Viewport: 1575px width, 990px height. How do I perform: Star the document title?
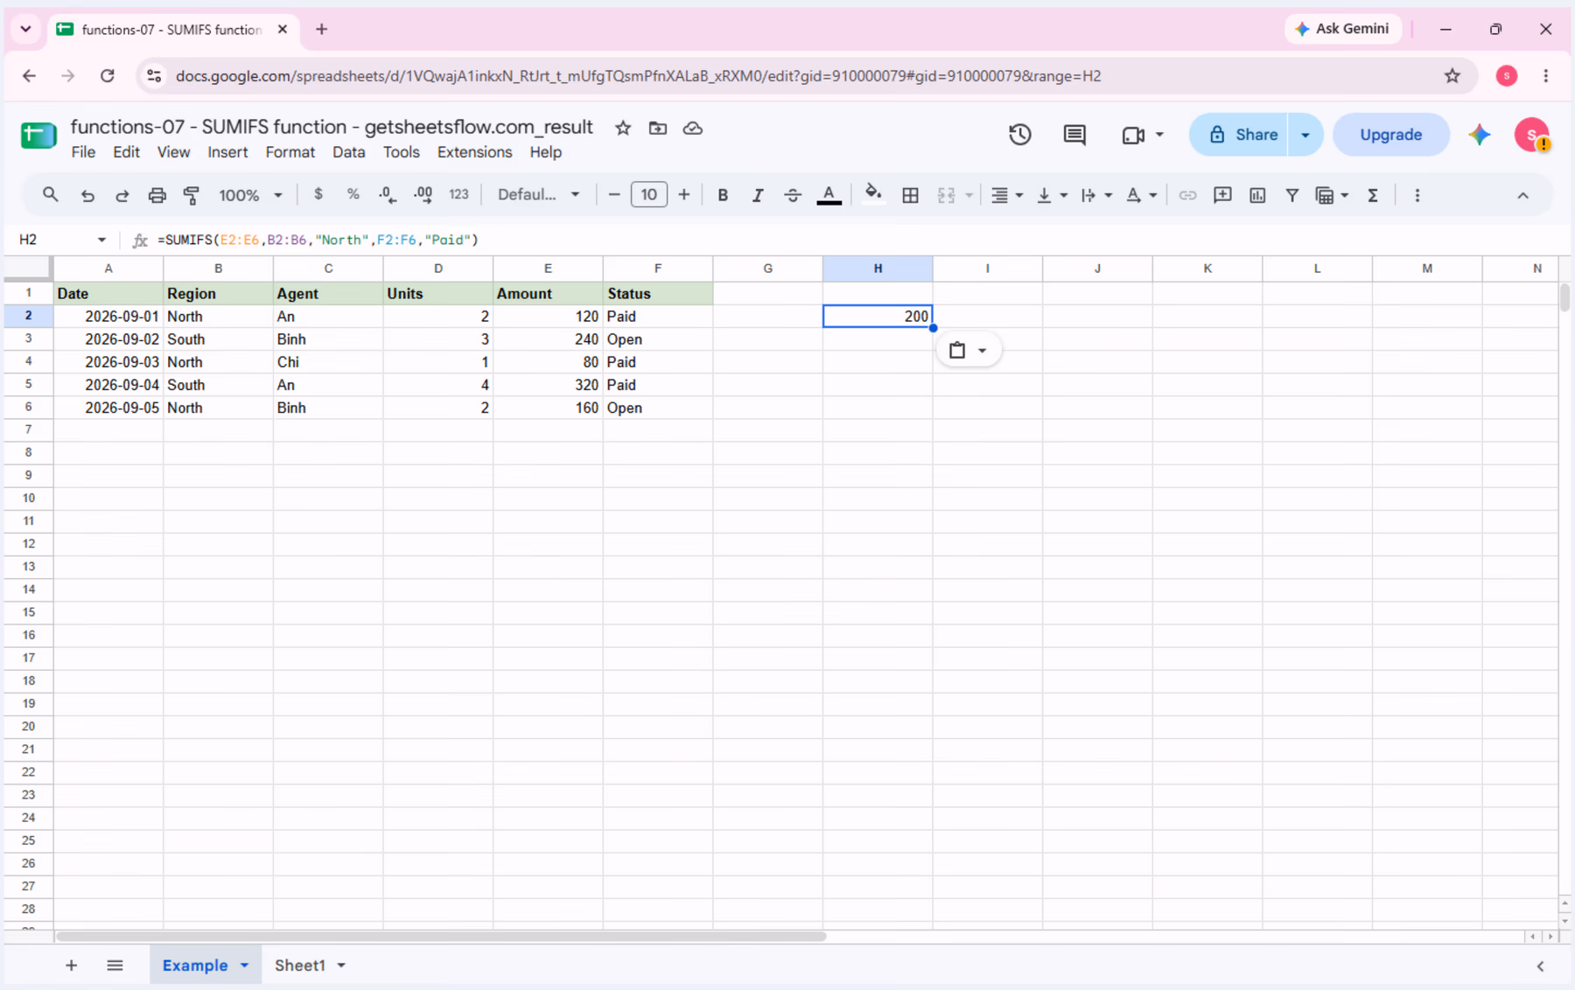tap(623, 129)
